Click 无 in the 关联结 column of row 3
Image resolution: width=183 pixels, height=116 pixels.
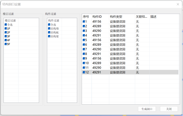click(x=137, y=31)
